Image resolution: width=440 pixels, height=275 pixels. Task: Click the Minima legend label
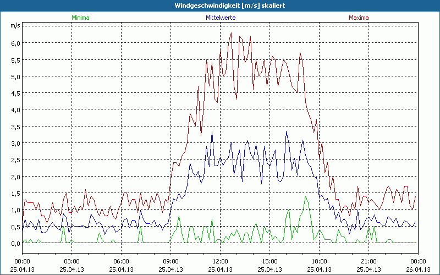(x=80, y=18)
